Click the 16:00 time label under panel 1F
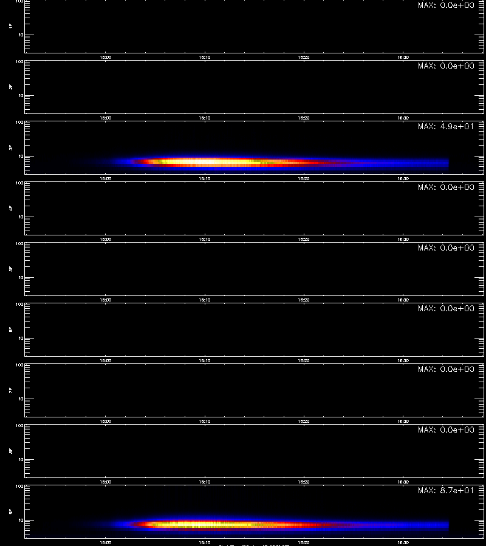The image size is (486, 546). tap(106, 58)
